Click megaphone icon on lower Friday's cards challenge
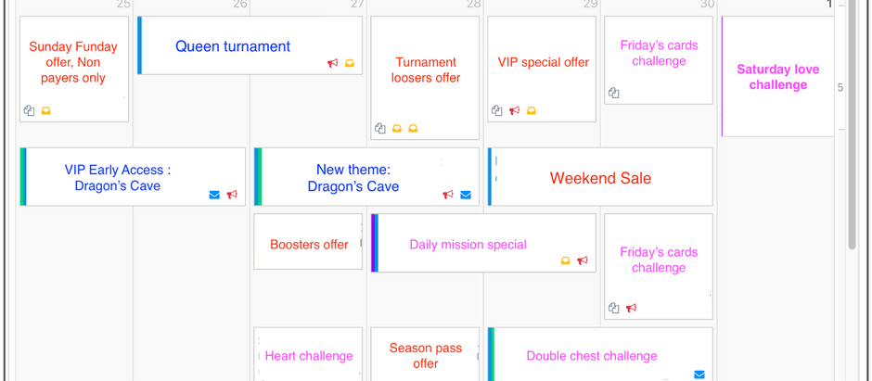Image resolution: width=872 pixels, height=381 pixels. point(631,308)
